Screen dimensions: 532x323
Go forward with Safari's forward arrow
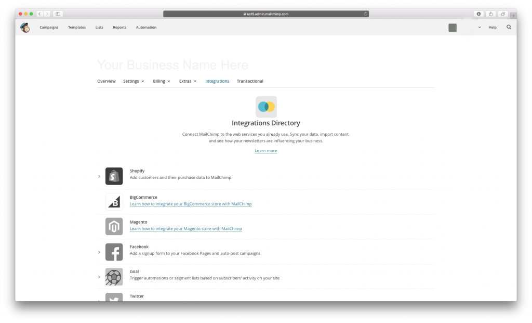pyautogui.click(x=47, y=14)
